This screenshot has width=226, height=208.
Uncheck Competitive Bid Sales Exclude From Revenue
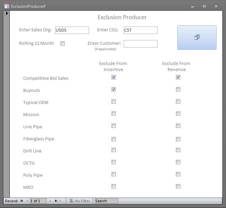(178, 77)
